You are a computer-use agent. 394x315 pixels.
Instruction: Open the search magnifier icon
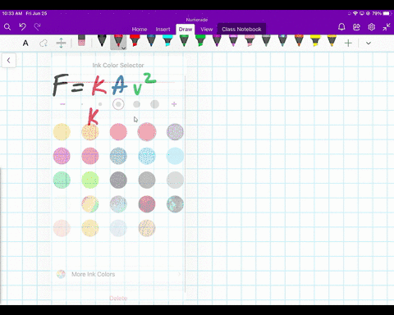click(7, 27)
